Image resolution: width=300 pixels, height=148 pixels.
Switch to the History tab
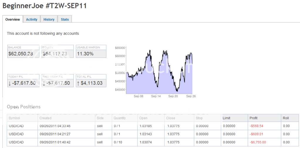coord(49,19)
